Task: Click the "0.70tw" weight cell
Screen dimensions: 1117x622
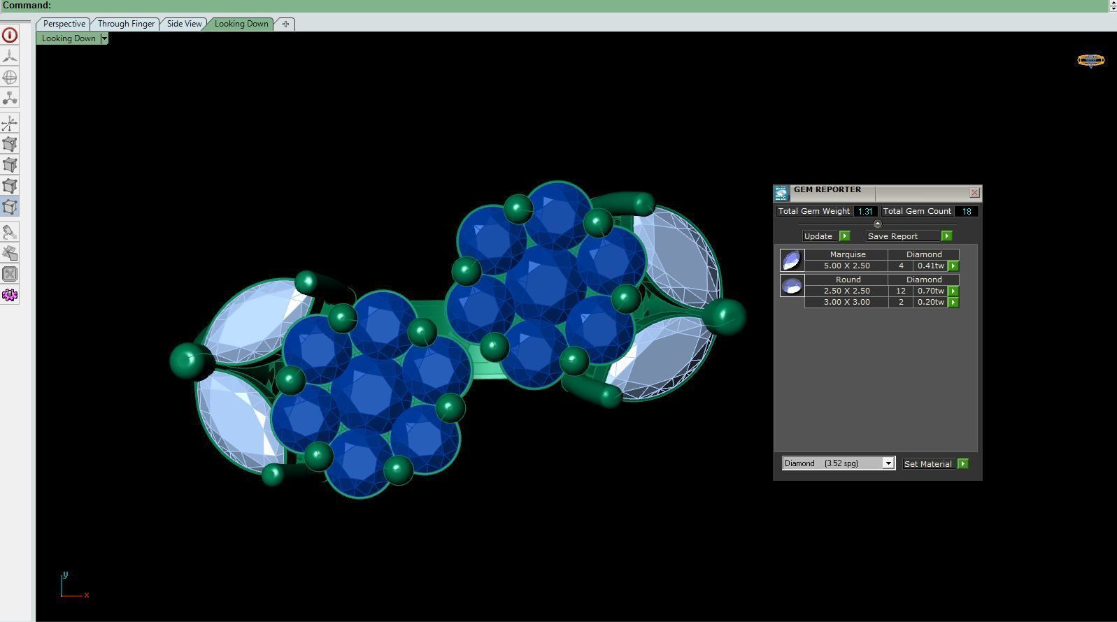Action: [x=930, y=291]
